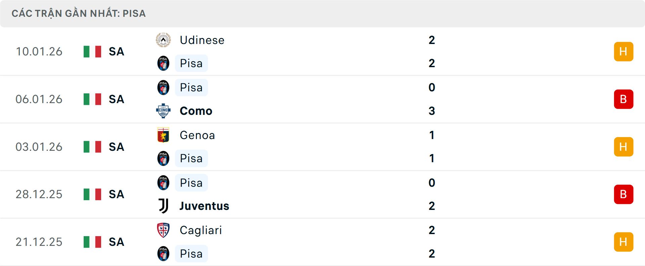Click draw badge for Cagliari match

click(x=623, y=242)
